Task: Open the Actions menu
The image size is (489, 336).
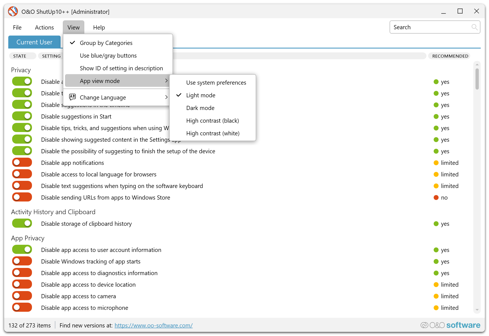Action: [44, 28]
